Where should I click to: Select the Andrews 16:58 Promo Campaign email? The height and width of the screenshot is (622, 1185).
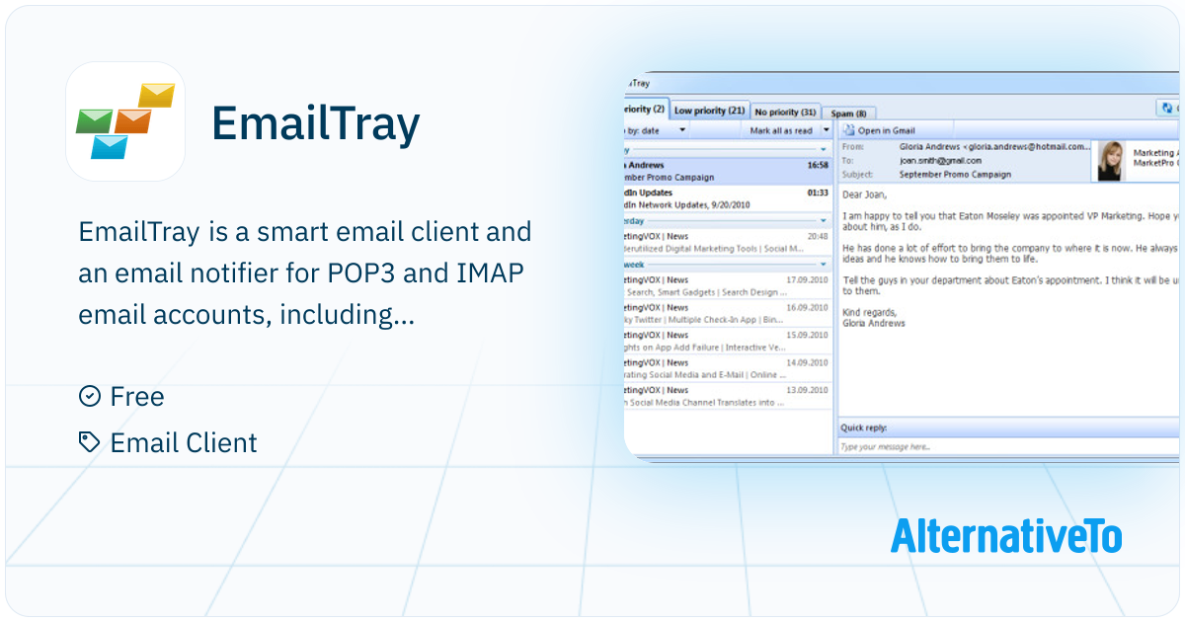[x=729, y=171]
